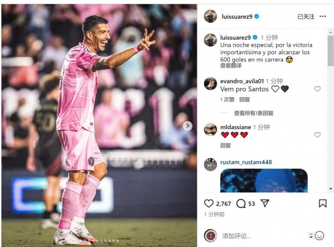
Task: Reply to evandro_avila01 via 回复
Action: click(244, 100)
